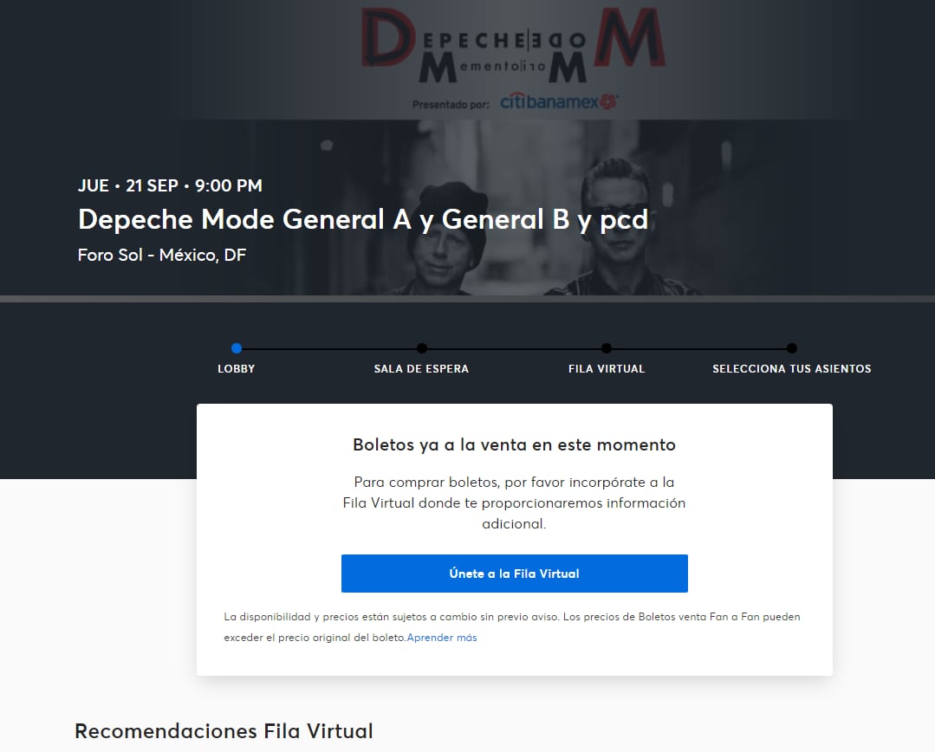Click the Foro Sol venue text

point(162,256)
